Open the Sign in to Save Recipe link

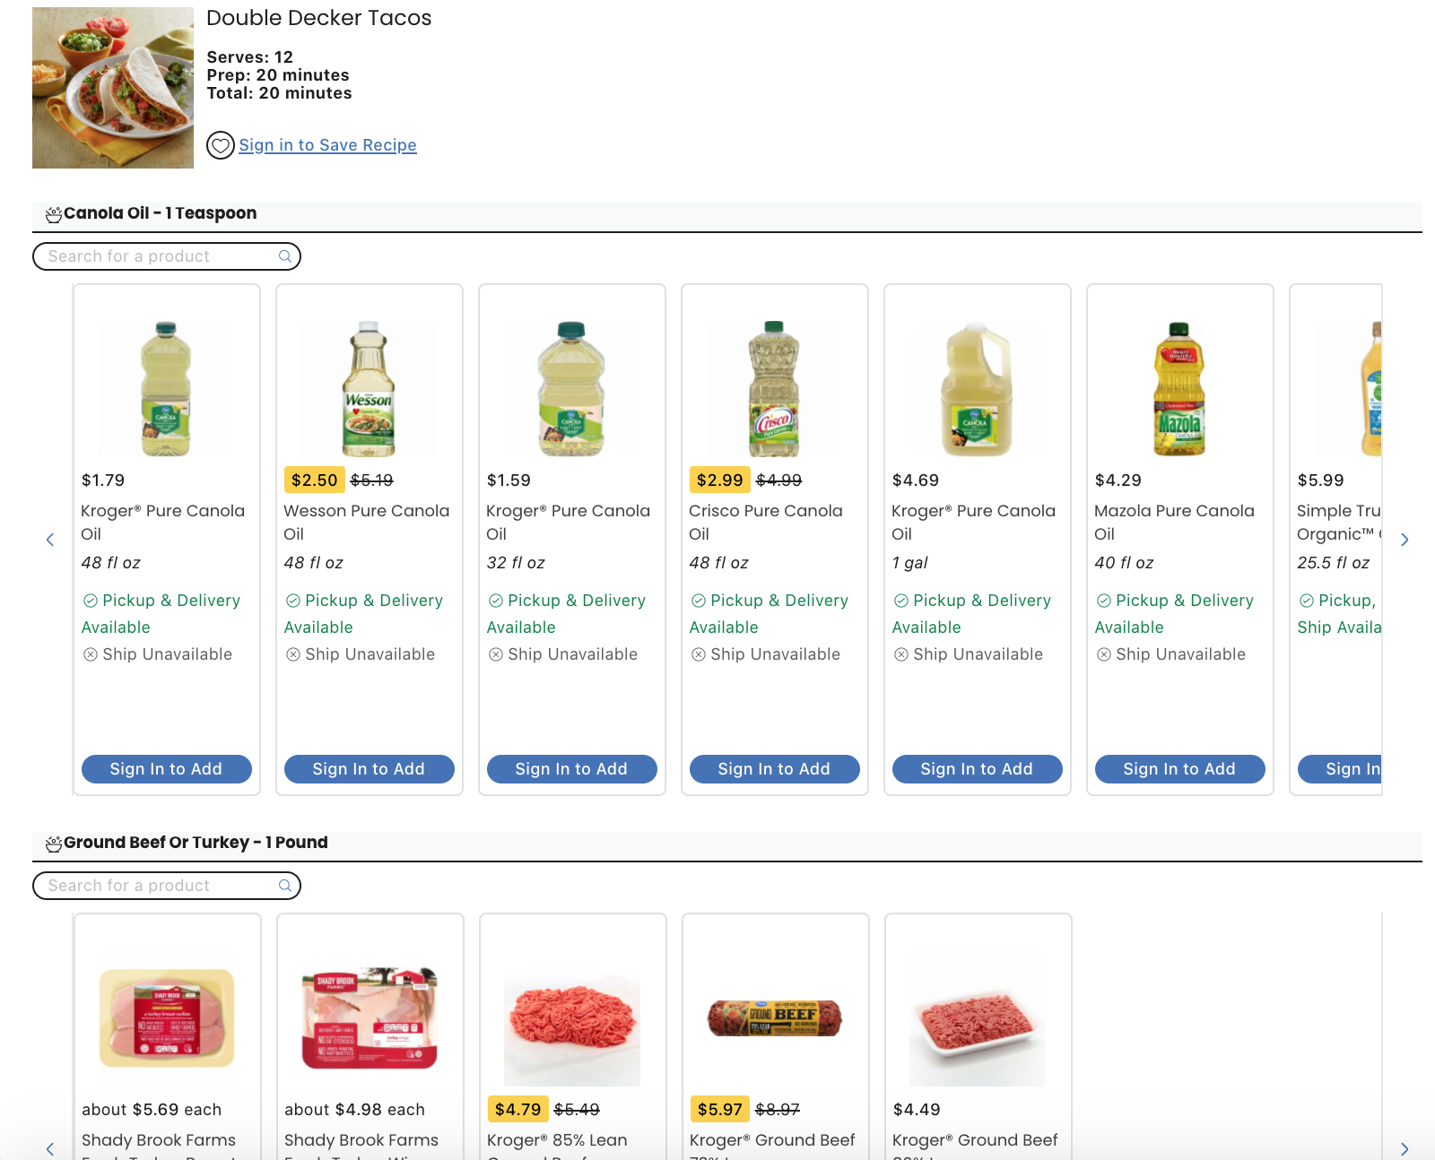[327, 145]
